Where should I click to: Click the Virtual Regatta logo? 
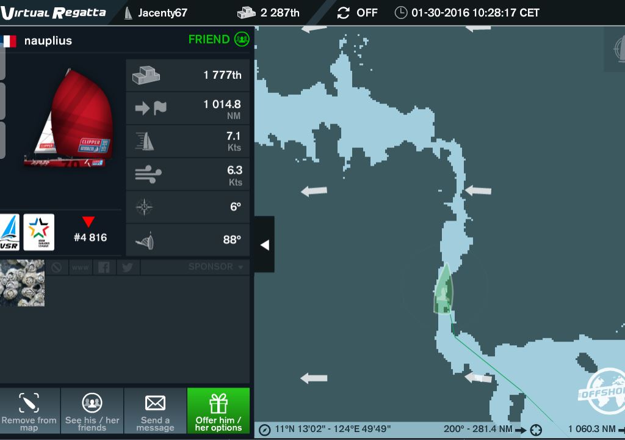54,13
